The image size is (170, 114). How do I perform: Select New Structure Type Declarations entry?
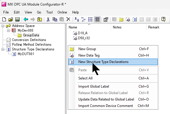[x=113, y=62]
